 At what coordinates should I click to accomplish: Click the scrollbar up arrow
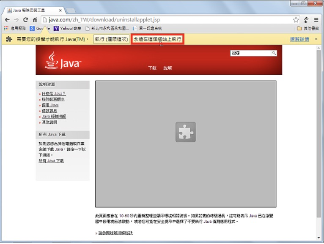point(319,48)
